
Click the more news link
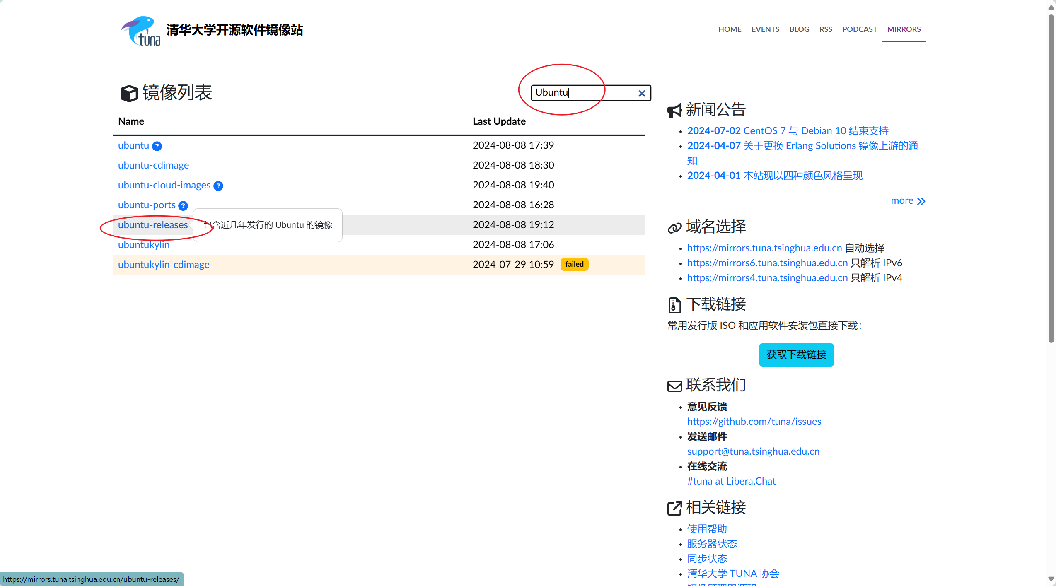[x=908, y=201]
